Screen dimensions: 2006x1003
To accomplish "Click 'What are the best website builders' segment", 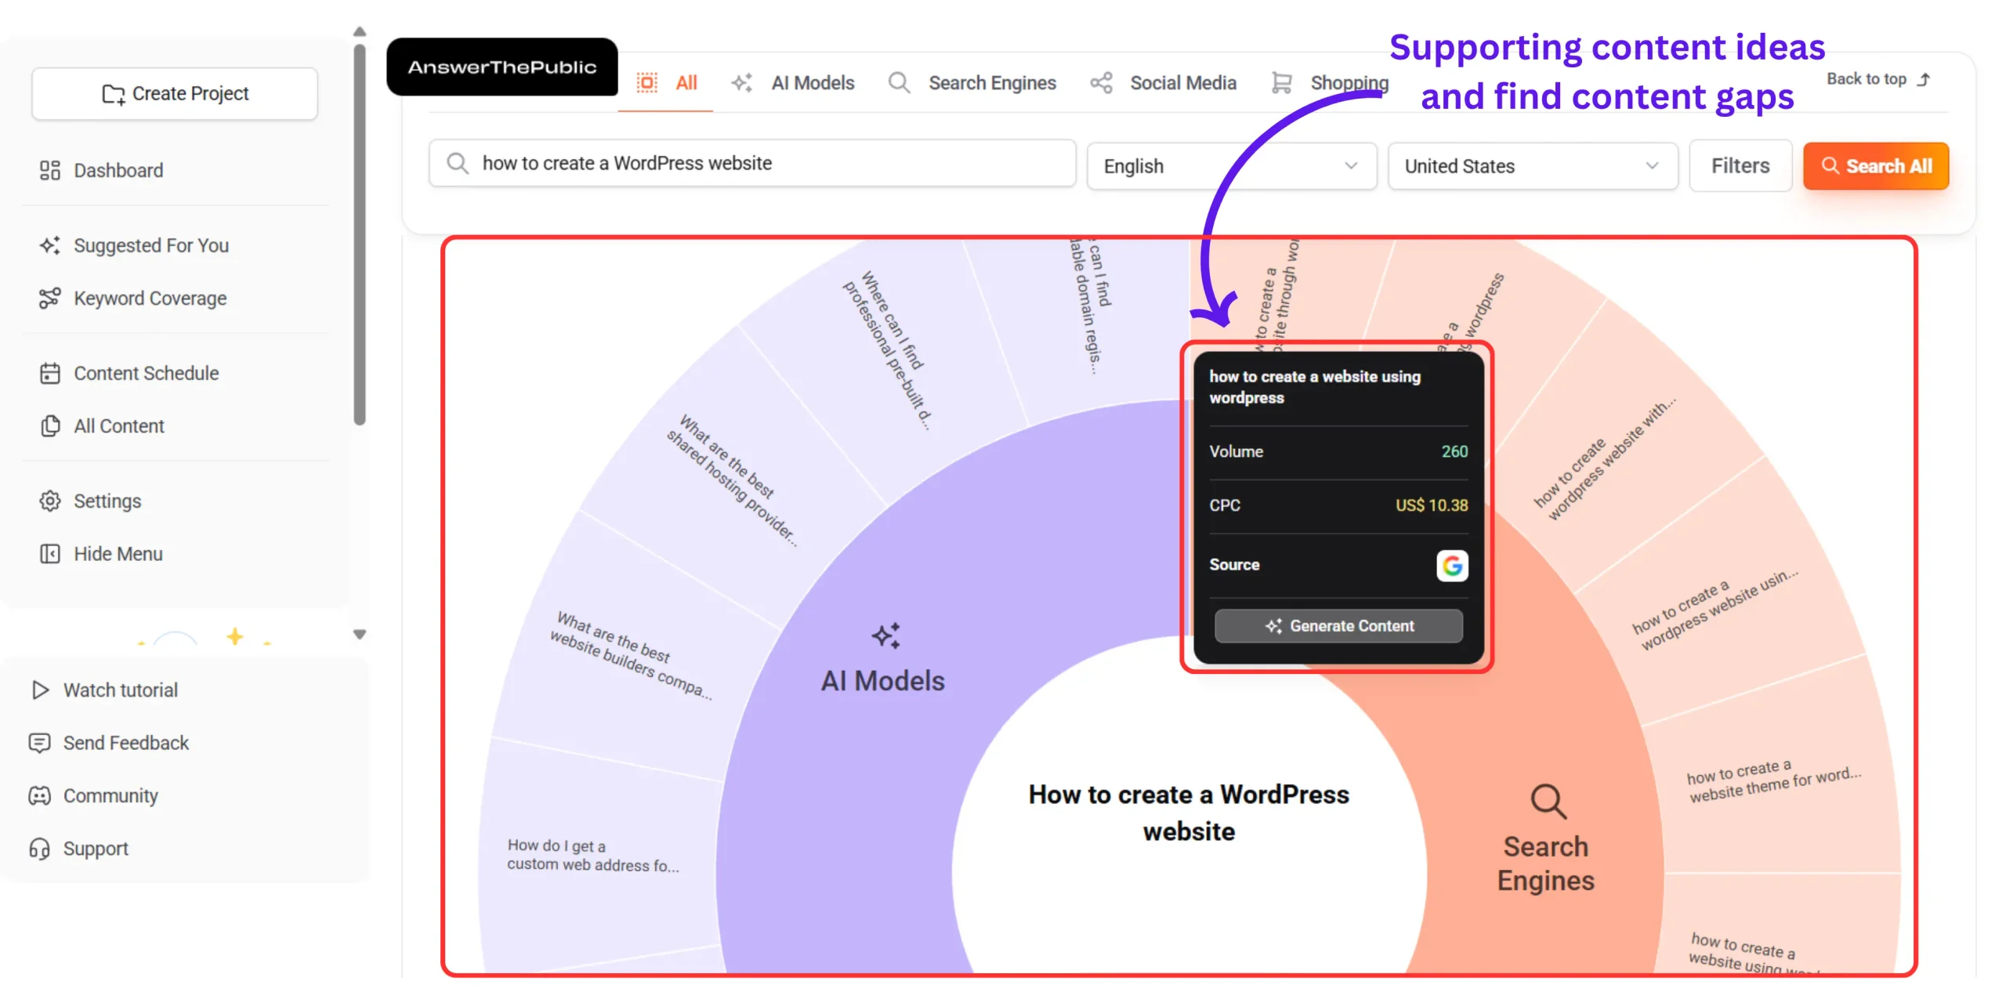I will [x=632, y=655].
